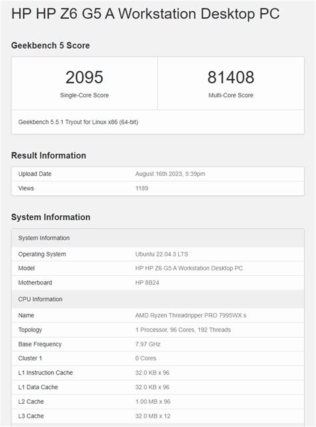Click the HP Z6 G5 A Workstation page title
The image size is (316, 427).
pos(145,14)
